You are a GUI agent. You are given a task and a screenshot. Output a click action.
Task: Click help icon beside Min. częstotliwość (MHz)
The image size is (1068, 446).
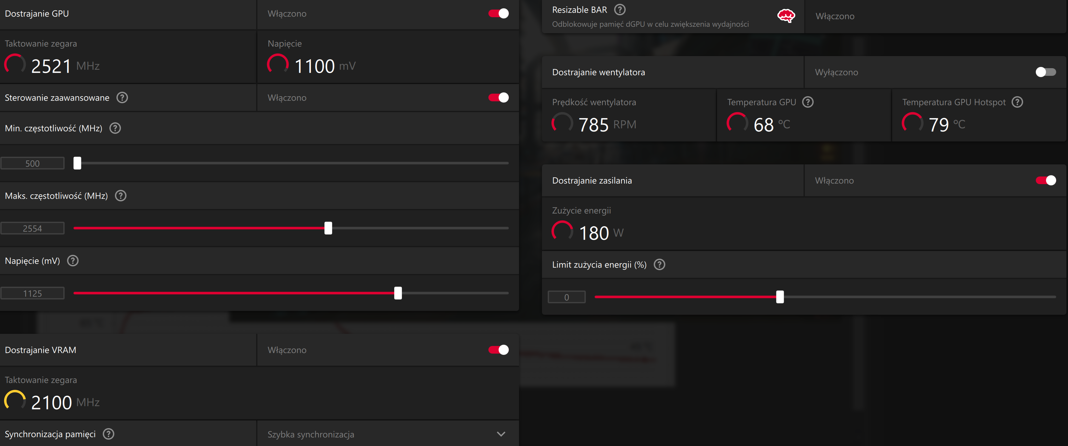click(115, 128)
